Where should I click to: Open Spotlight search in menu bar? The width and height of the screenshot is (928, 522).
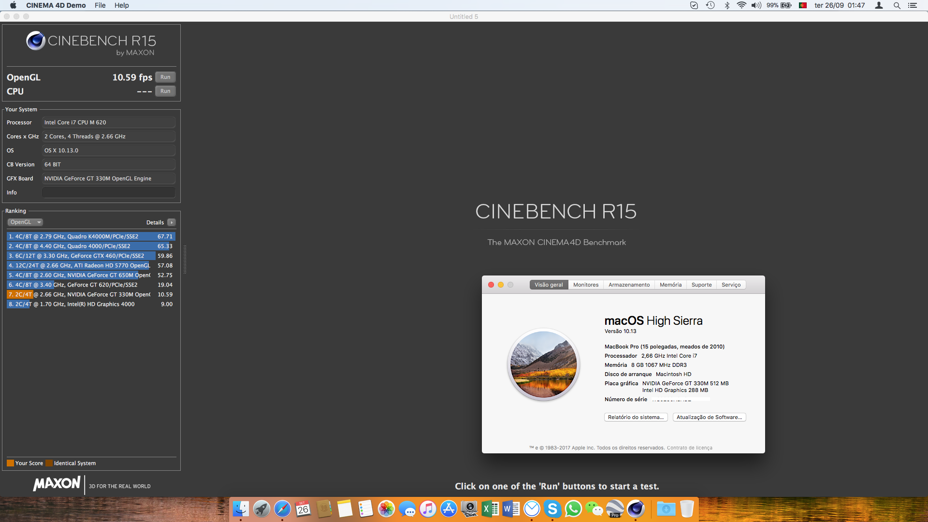(897, 5)
